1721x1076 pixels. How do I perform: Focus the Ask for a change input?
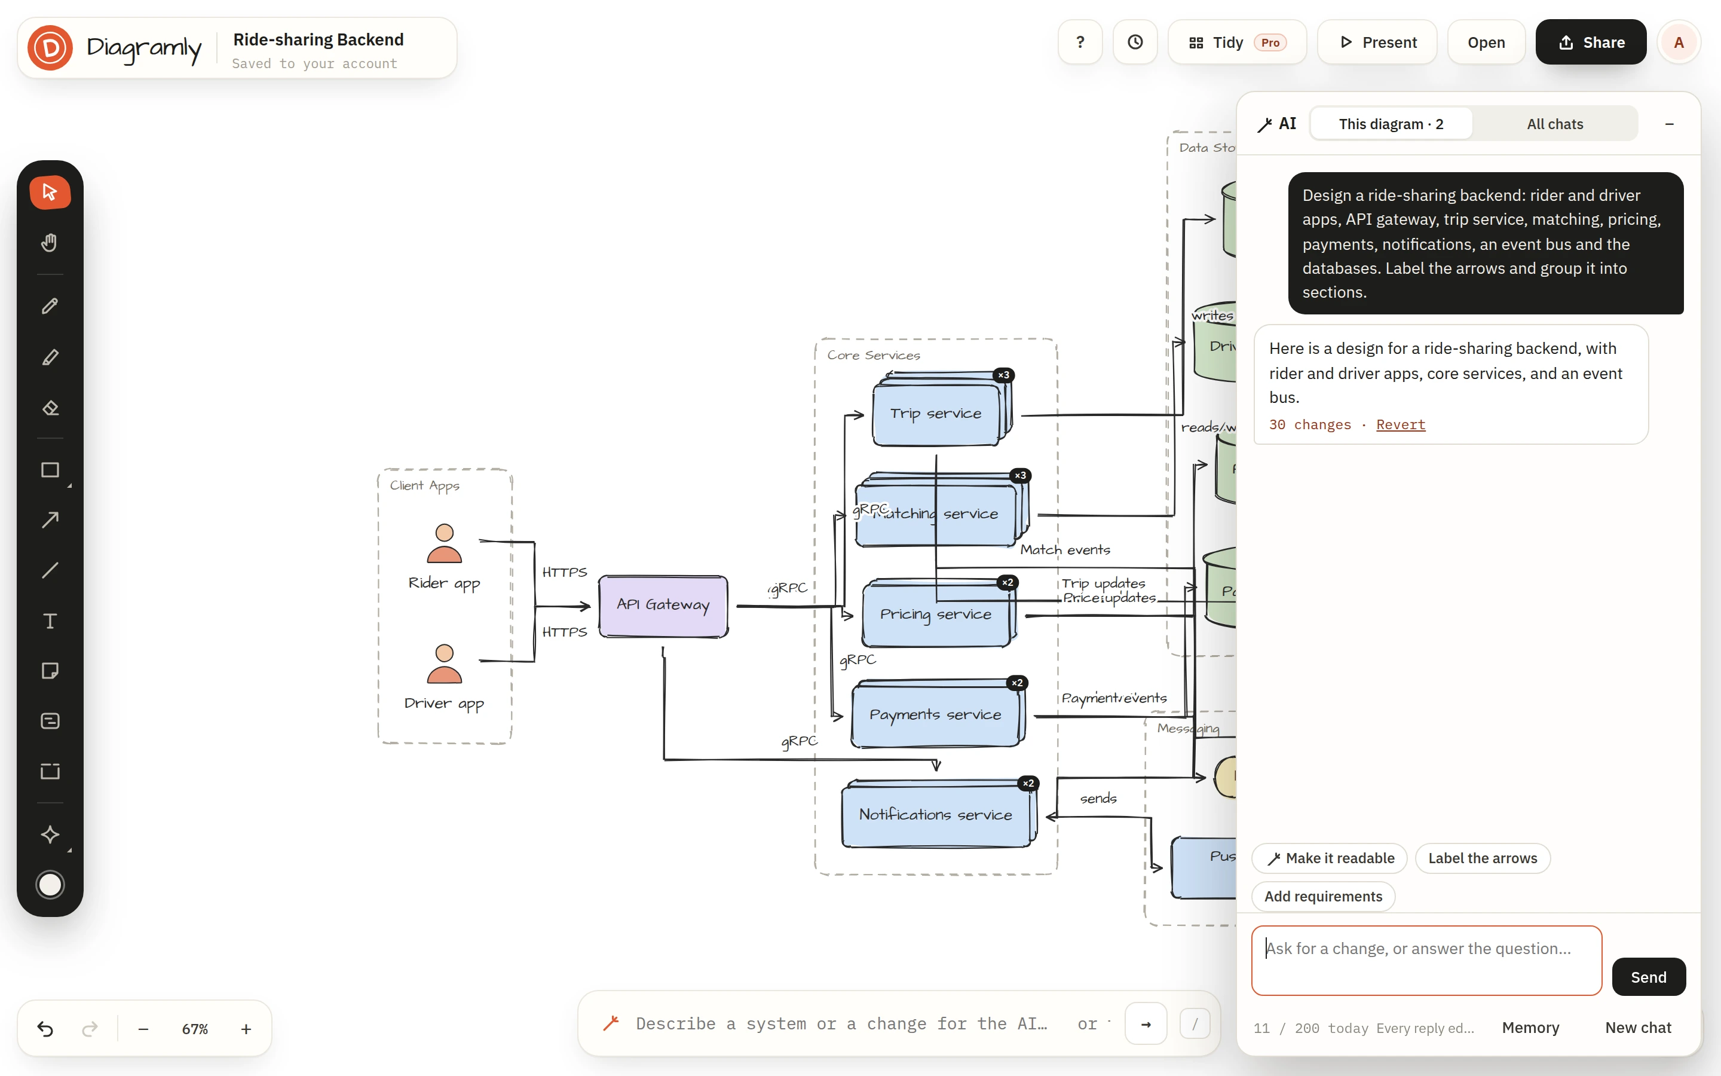point(1426,960)
